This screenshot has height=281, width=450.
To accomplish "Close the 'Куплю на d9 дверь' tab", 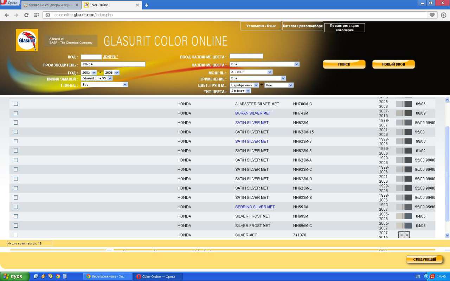I will tap(77, 5).
